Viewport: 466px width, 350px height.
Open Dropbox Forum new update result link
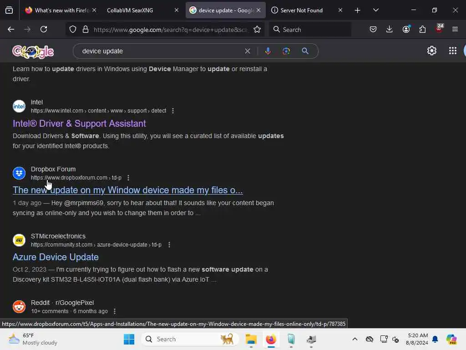[x=128, y=190]
